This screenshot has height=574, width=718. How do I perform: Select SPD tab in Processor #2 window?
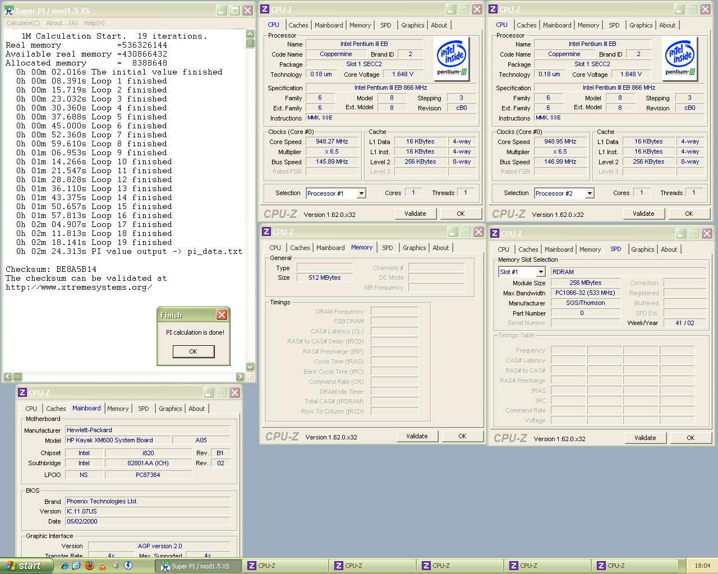[x=614, y=25]
